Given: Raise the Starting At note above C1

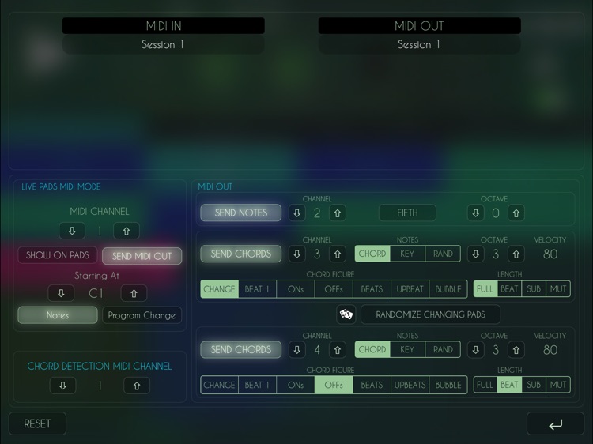Looking at the screenshot, I should [x=134, y=293].
